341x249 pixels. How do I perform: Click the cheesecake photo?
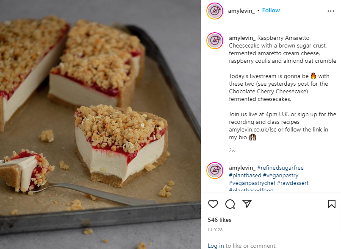pos(100,124)
